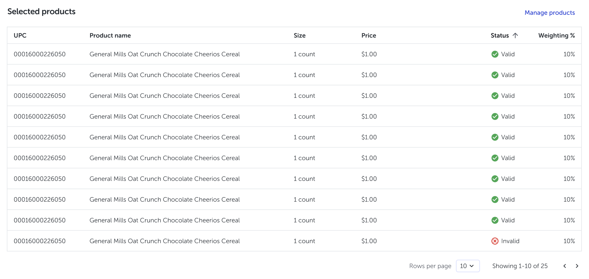Image resolution: width=589 pixels, height=279 pixels.
Task: Click the Weighting % column header
Action: (556, 36)
